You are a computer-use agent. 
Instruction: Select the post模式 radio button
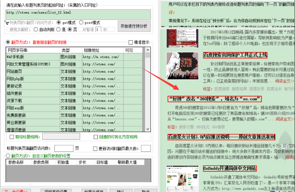click(x=81, y=23)
